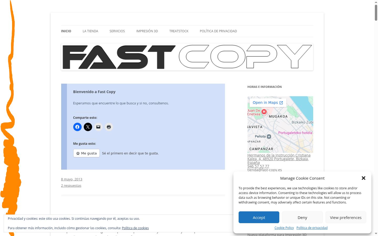Click Peñota metro station icon on map
Image resolution: width=378 pixels, height=236 pixels.
pos(269,136)
